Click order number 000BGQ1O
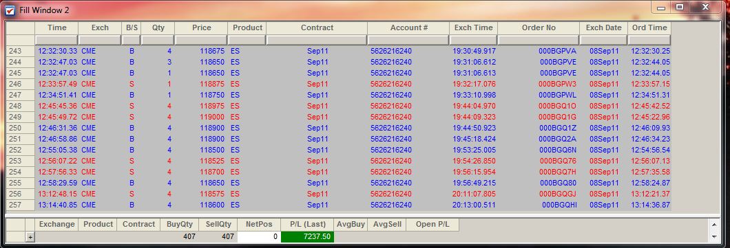This screenshot has height=248, width=730. (x=558, y=106)
